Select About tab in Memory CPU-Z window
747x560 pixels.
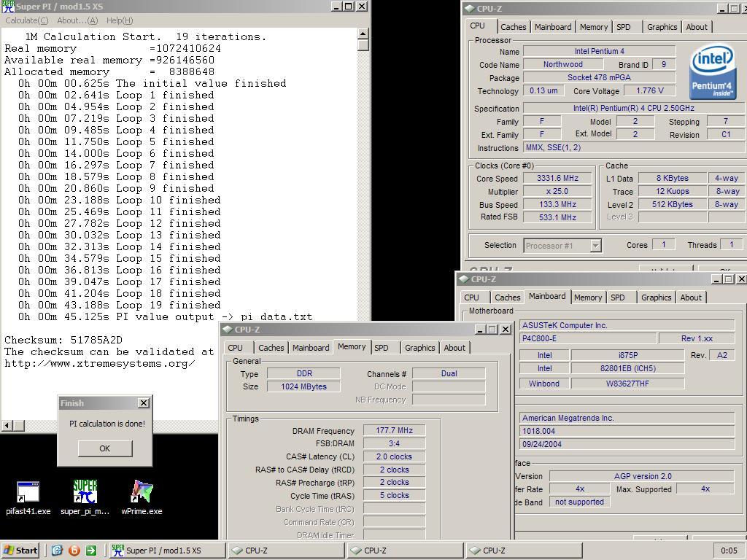454,348
